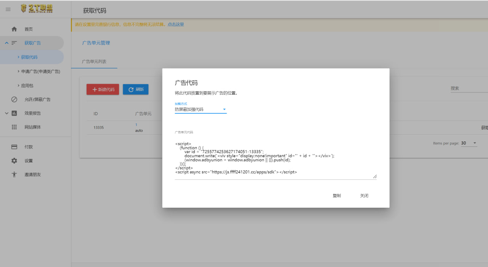Click the 关闭 button in dialog
The image size is (488, 267).
click(x=364, y=195)
